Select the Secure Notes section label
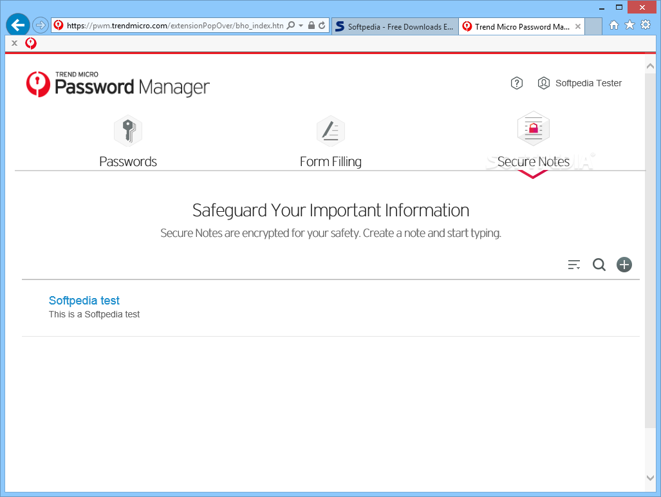Viewport: 661px width, 497px height. [x=534, y=162]
